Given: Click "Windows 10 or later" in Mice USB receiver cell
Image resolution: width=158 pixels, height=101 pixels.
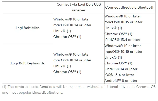Looking at the screenshot, I should coord(72,19).
